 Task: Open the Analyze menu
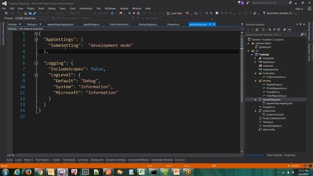(124, 8)
